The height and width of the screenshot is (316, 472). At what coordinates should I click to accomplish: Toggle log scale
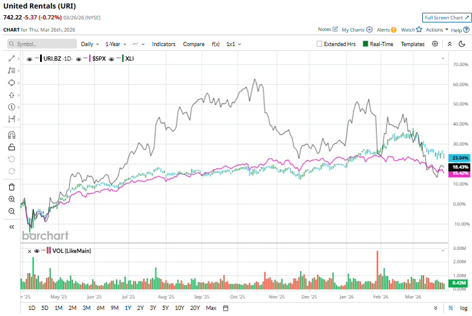pyautogui.click(x=464, y=308)
